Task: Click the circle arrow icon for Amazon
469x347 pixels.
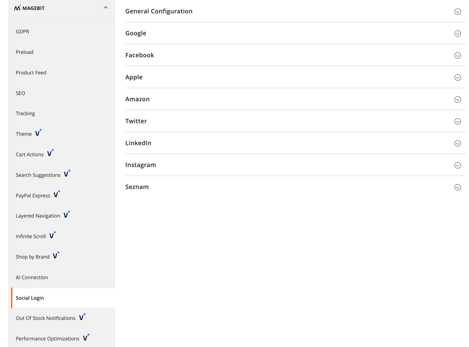Action: (x=458, y=100)
